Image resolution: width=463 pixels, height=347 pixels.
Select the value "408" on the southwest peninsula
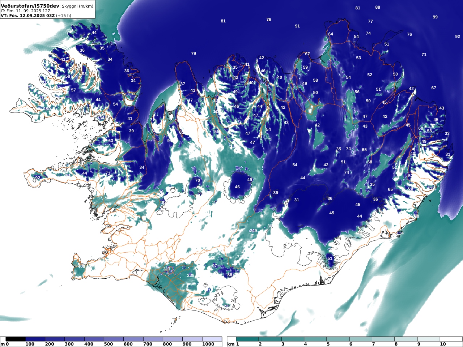point(81,266)
